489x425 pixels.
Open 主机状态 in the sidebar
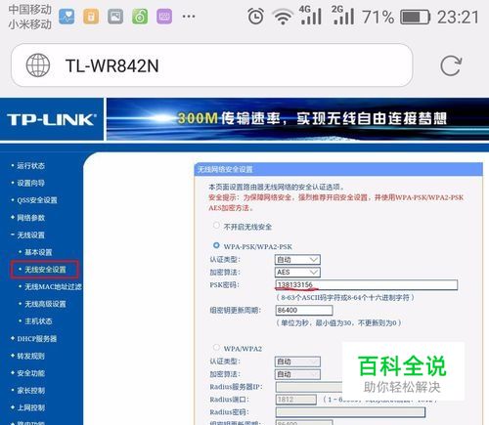pos(38,321)
